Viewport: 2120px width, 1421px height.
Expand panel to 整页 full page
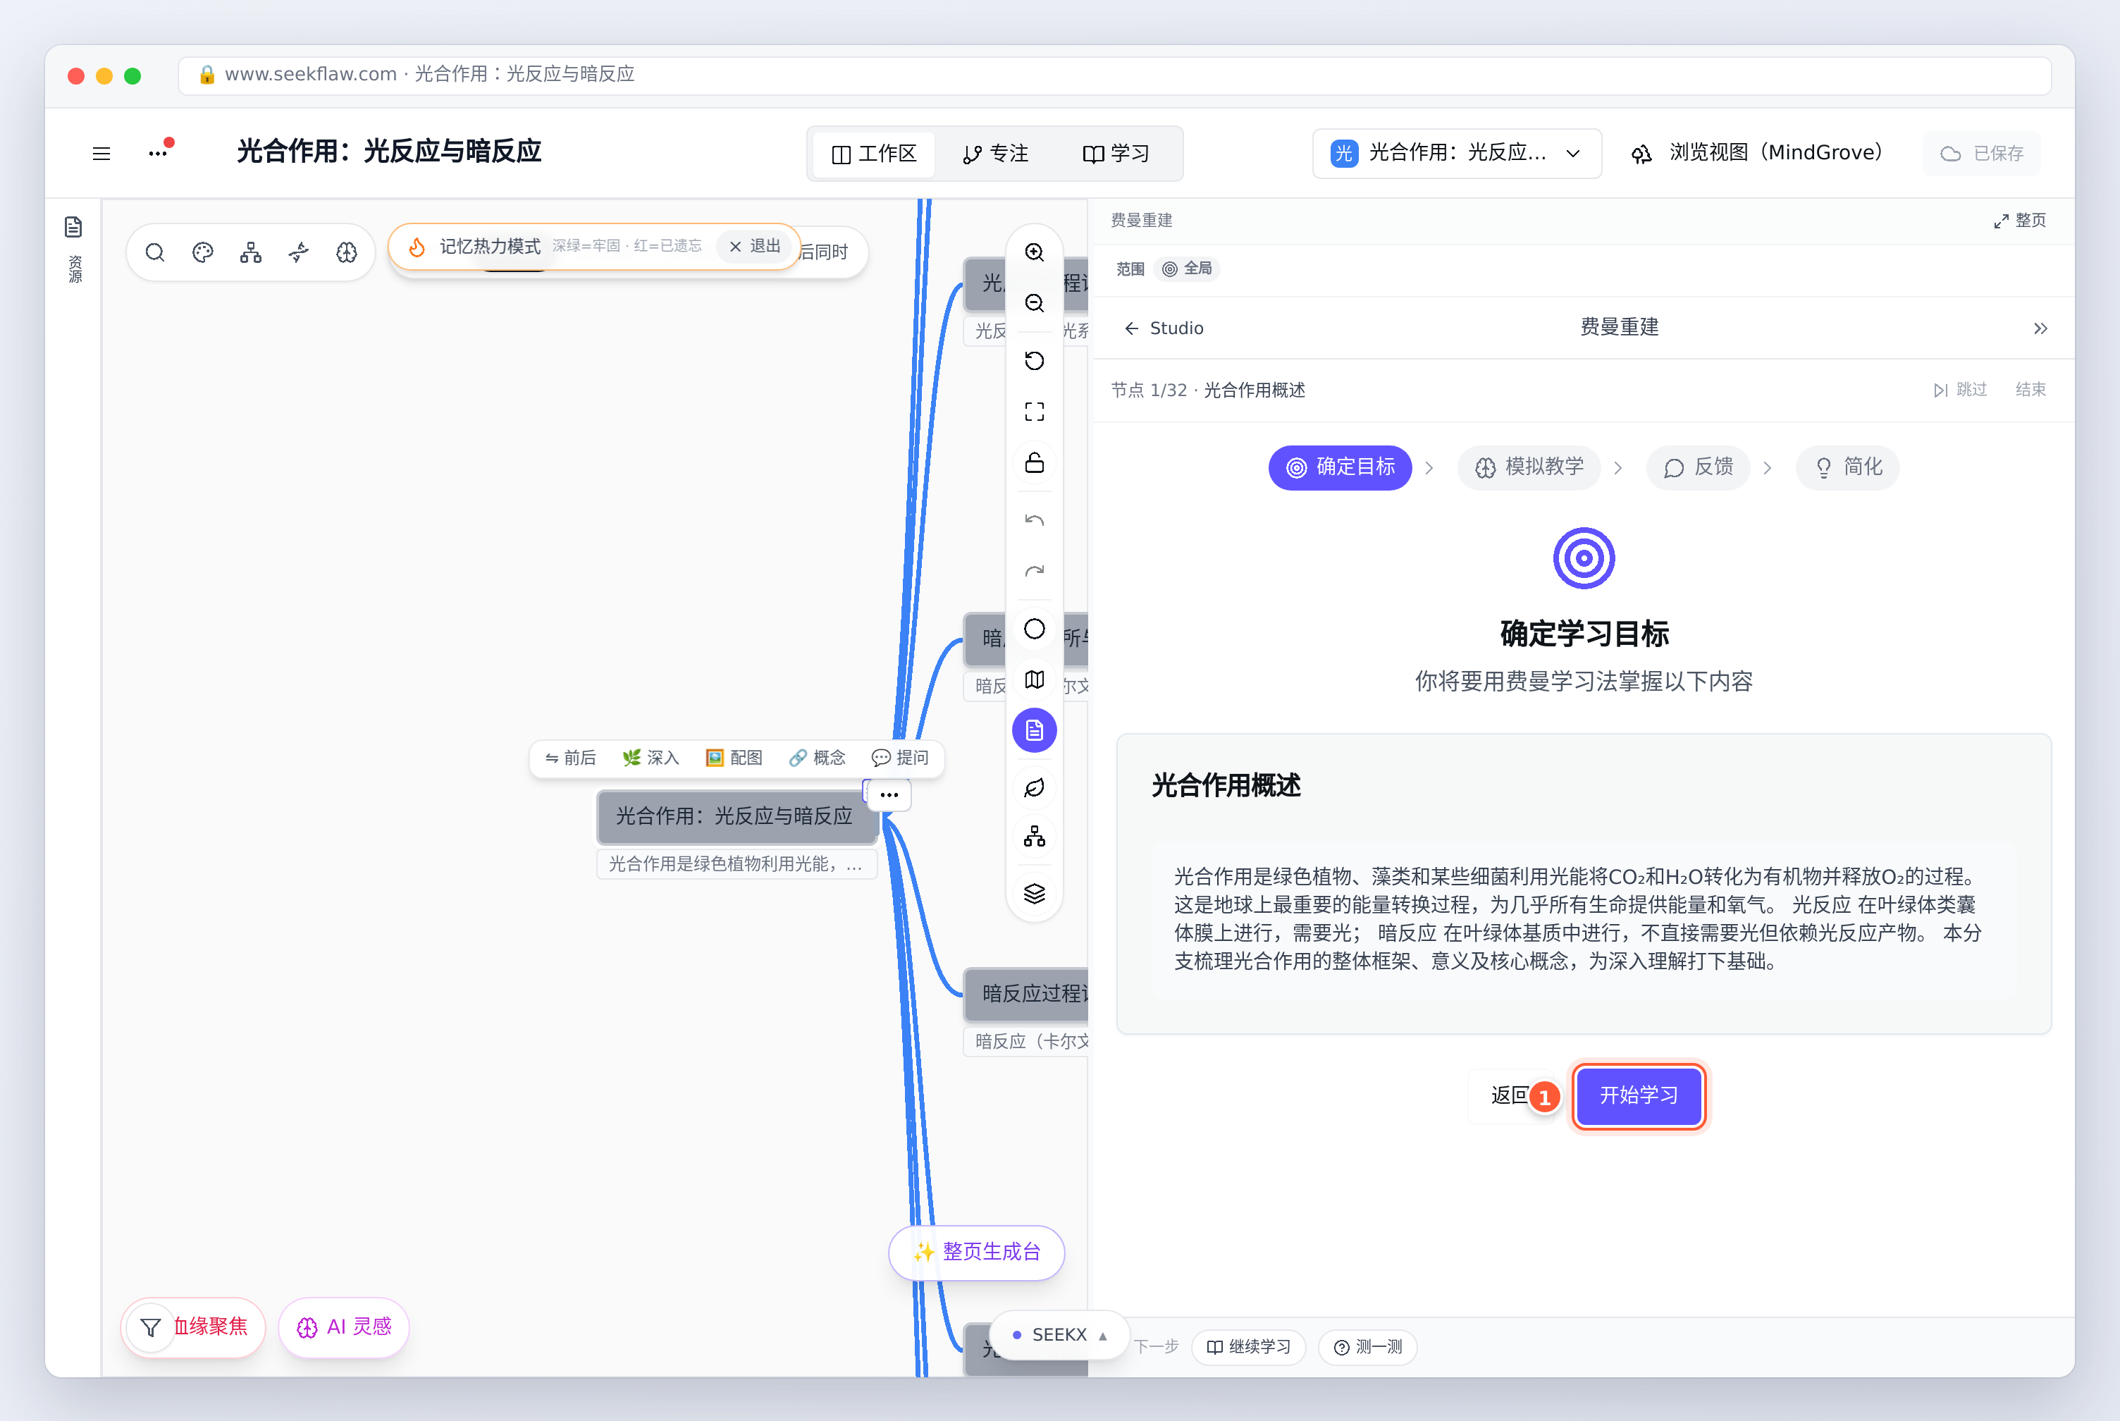tap(2019, 220)
